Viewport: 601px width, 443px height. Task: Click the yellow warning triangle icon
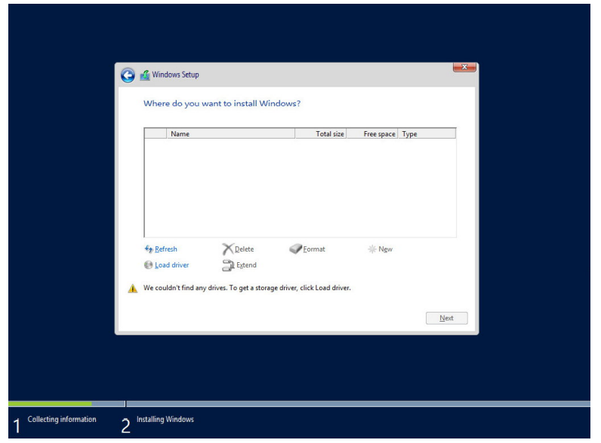[x=133, y=289]
